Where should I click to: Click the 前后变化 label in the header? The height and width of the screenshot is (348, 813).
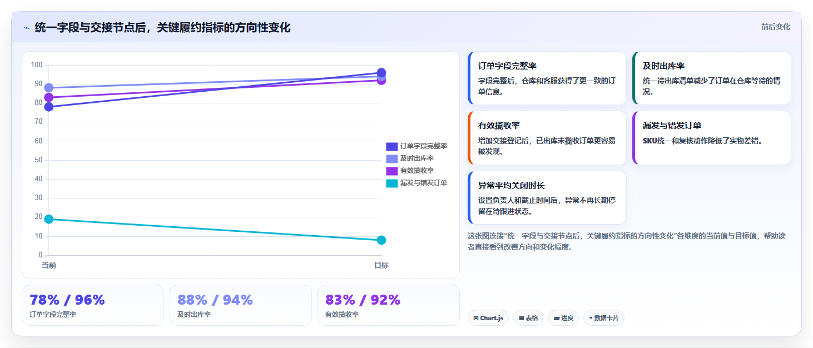click(775, 27)
